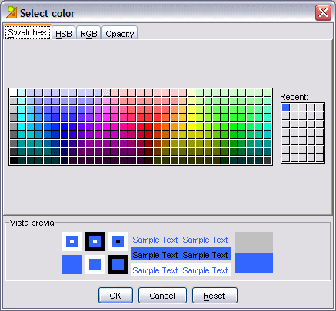This screenshot has width=336, height=311.
Task: Click the large blue preview rectangle
Action: tap(254, 263)
